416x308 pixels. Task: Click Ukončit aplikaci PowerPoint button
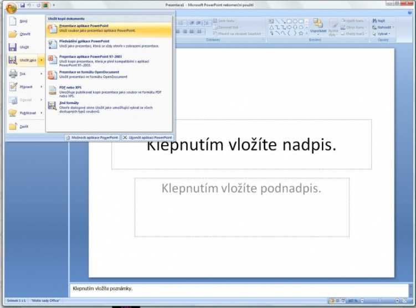tap(147, 137)
